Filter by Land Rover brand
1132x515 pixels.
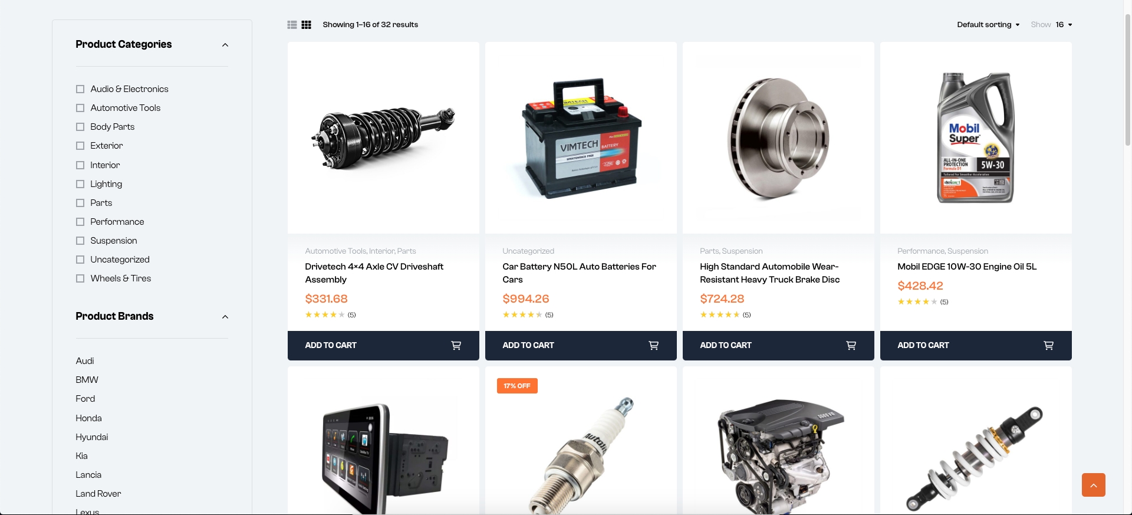(x=98, y=494)
